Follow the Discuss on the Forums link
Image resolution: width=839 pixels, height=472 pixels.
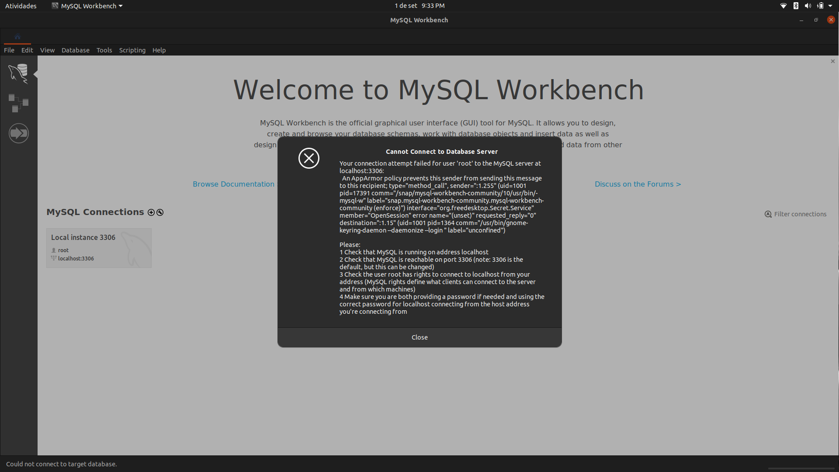pos(638,184)
